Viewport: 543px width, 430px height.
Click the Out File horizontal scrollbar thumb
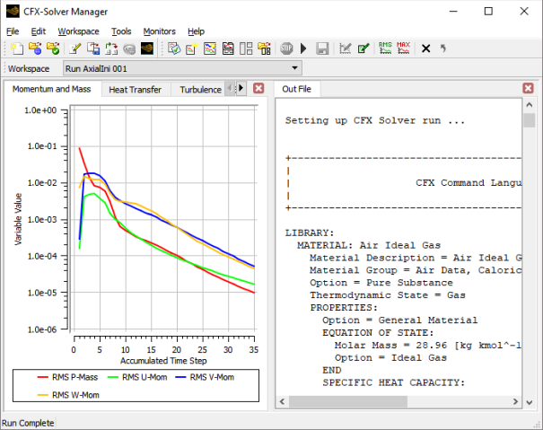point(348,401)
